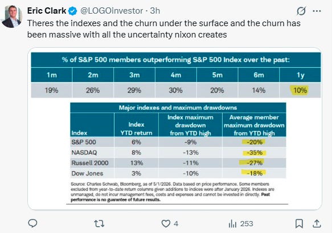Open Eric Clark's profile picture
336x233 pixels.
point(12,16)
